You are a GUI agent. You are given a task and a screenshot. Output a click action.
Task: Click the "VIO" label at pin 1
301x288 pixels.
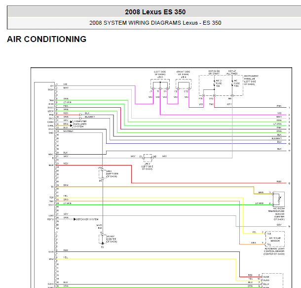click(65, 84)
